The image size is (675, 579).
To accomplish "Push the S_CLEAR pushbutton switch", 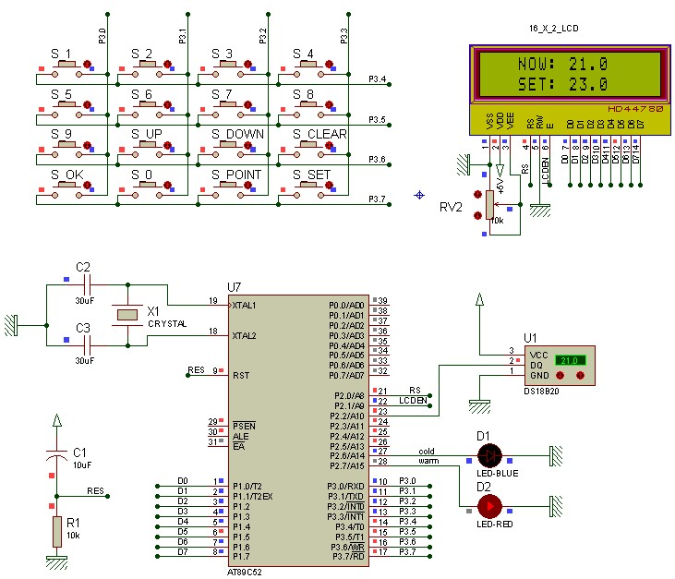I will (308, 145).
